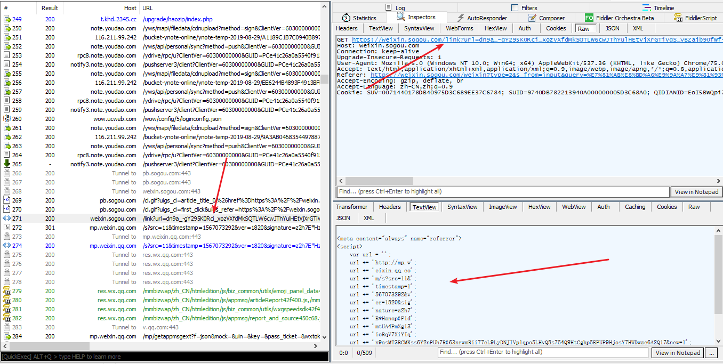Click the 0/509 status counter
This screenshot has height=364, width=723.
(364, 353)
